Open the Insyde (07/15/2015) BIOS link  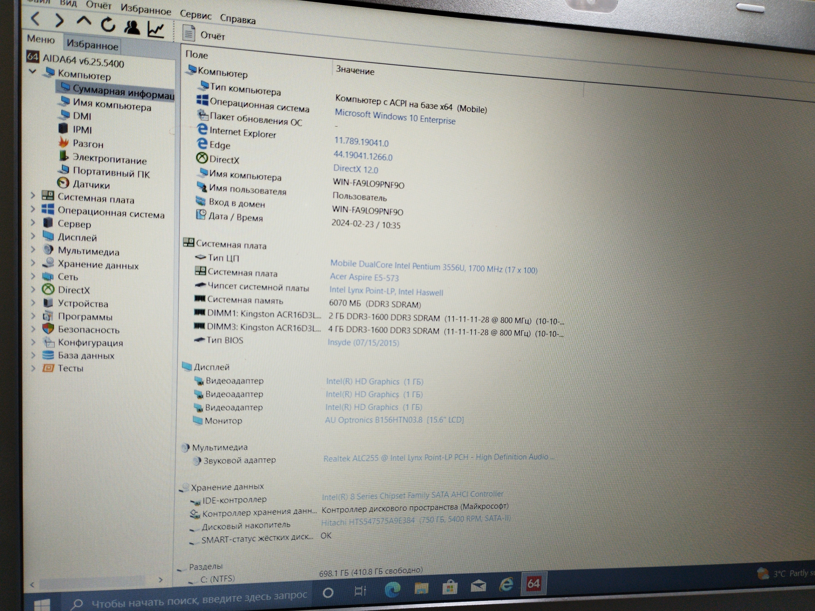click(x=363, y=342)
